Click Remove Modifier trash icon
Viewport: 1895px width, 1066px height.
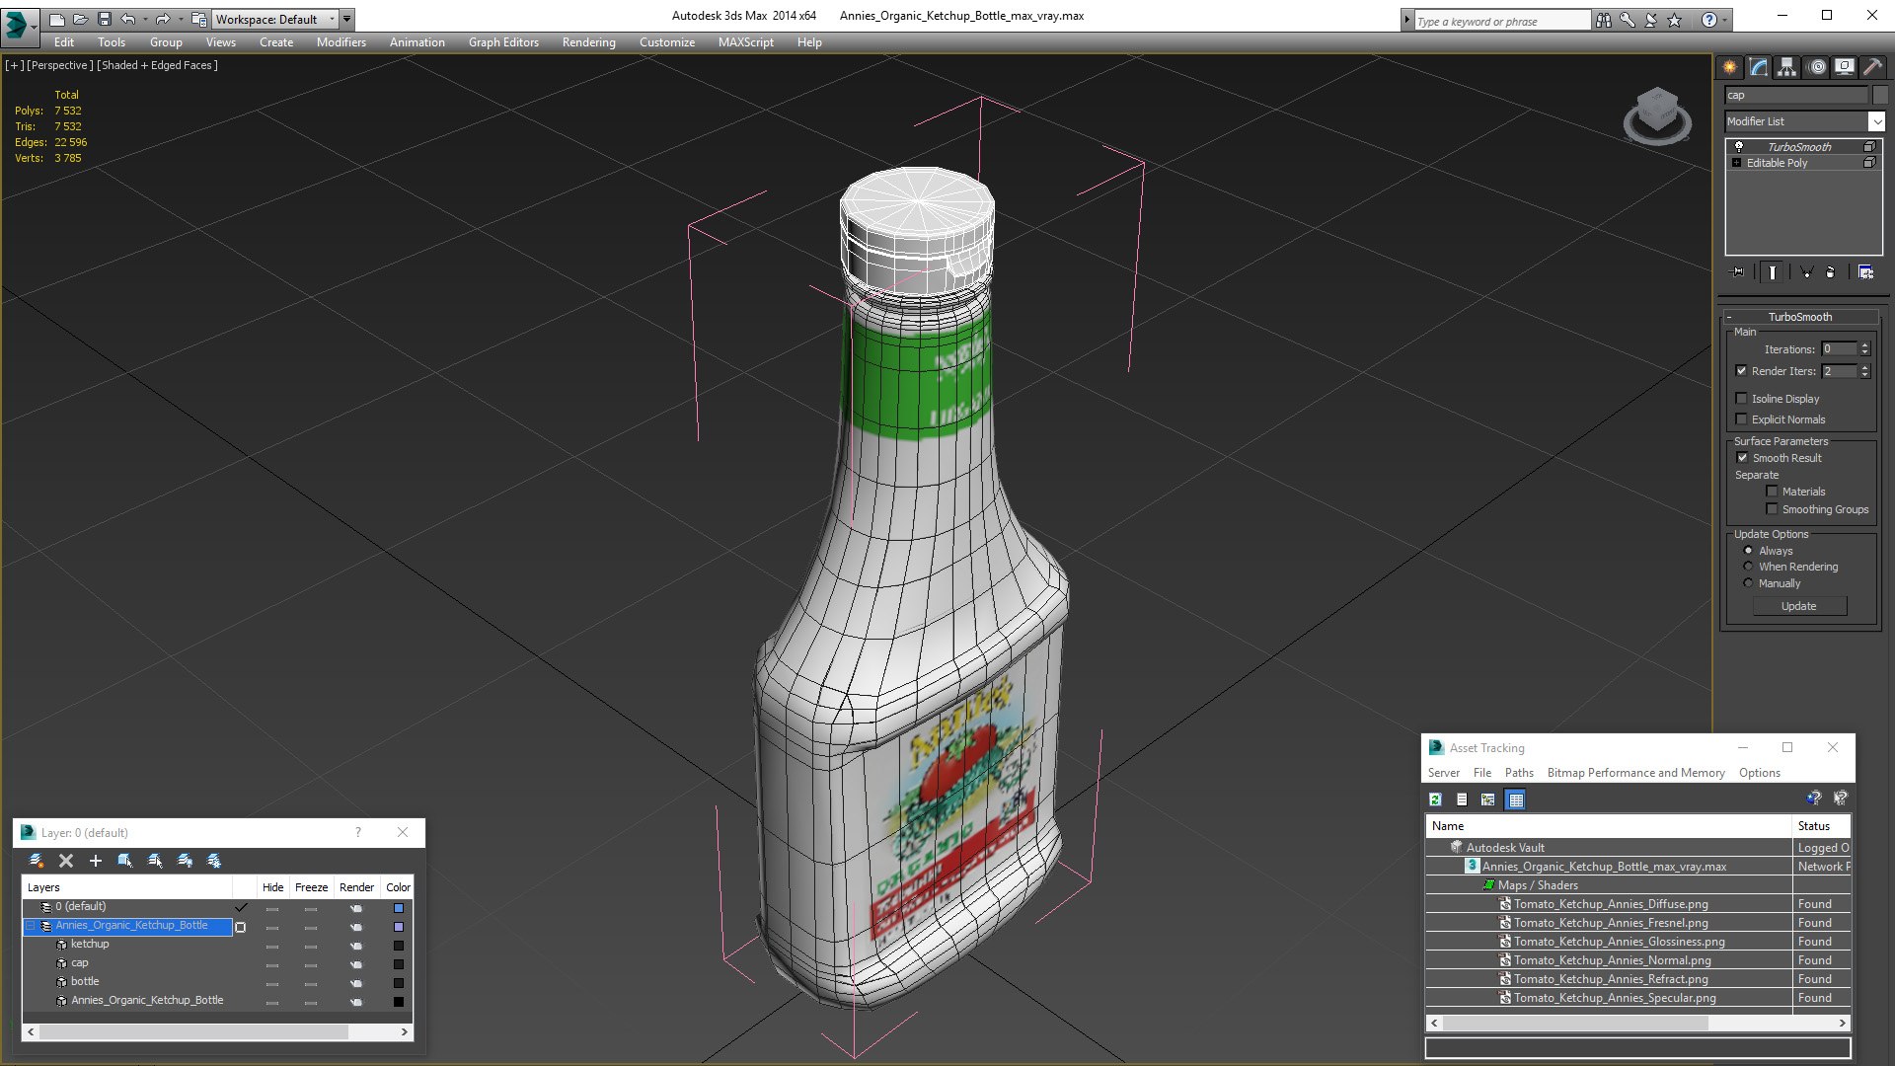coord(1831,272)
